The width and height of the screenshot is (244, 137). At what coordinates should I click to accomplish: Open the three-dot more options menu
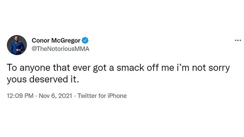238,40
